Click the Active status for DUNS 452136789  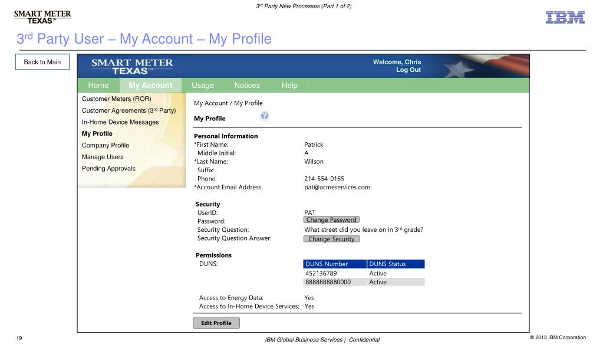378,273
